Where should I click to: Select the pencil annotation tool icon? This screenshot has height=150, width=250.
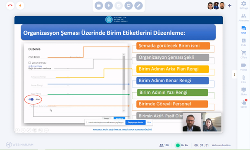tap(138, 6)
